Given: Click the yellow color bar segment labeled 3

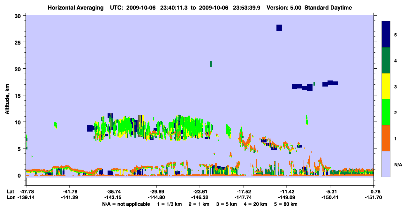Looking at the screenshot, I should (x=386, y=86).
